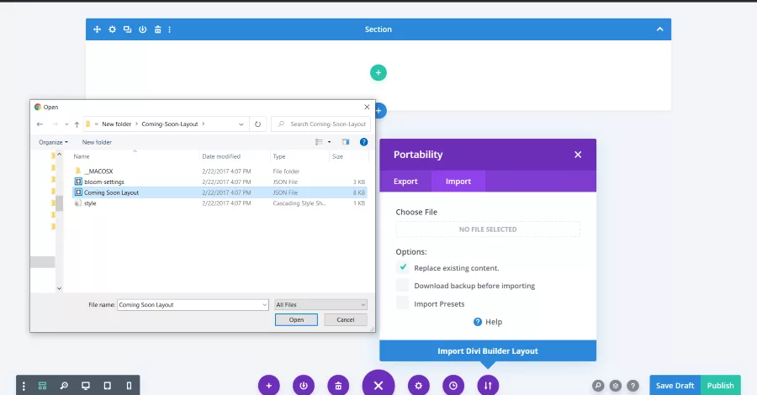
Task: Select Coming Soon Layout file row
Action: coord(220,192)
